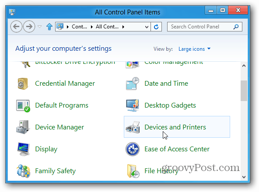Click the Devices and Printers icon
This screenshot has width=259, height=192.
click(x=133, y=127)
